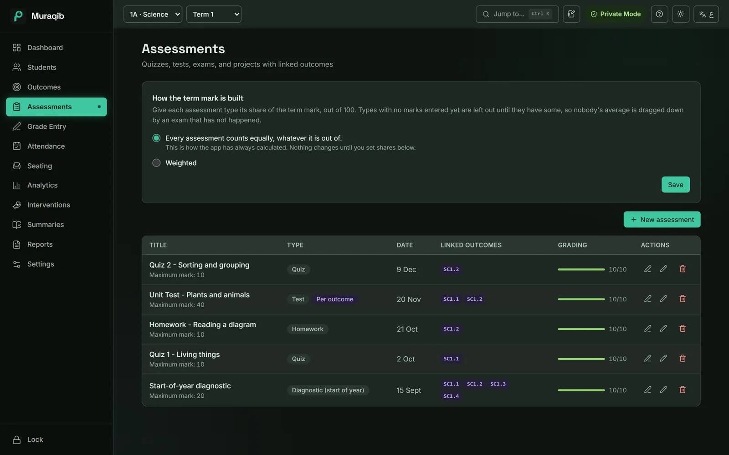The width and height of the screenshot is (729, 455).
Task: Toggle light/dark theme sun button
Action: (x=681, y=14)
